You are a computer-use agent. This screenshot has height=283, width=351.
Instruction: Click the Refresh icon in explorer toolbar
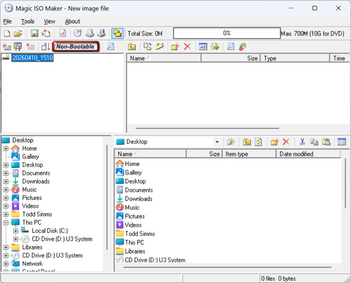[x=258, y=142]
